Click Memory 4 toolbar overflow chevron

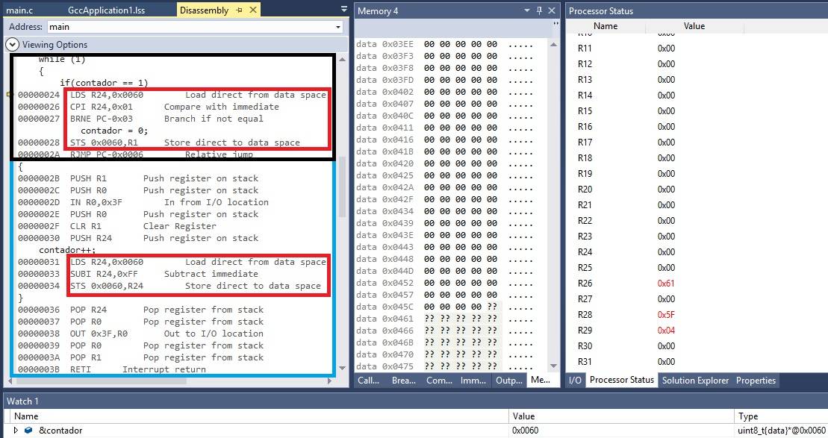click(x=555, y=24)
